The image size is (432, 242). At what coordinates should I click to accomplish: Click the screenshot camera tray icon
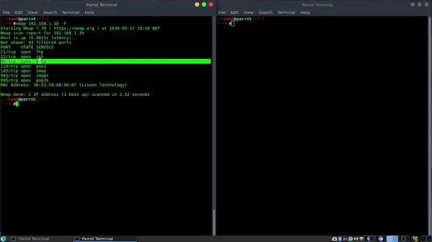(x=335, y=238)
